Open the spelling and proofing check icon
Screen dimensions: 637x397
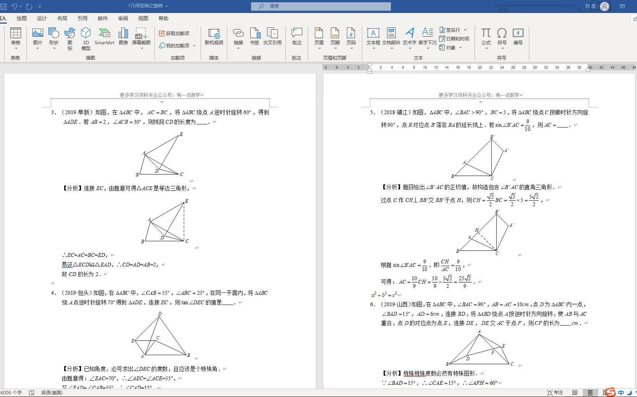click(32, 393)
